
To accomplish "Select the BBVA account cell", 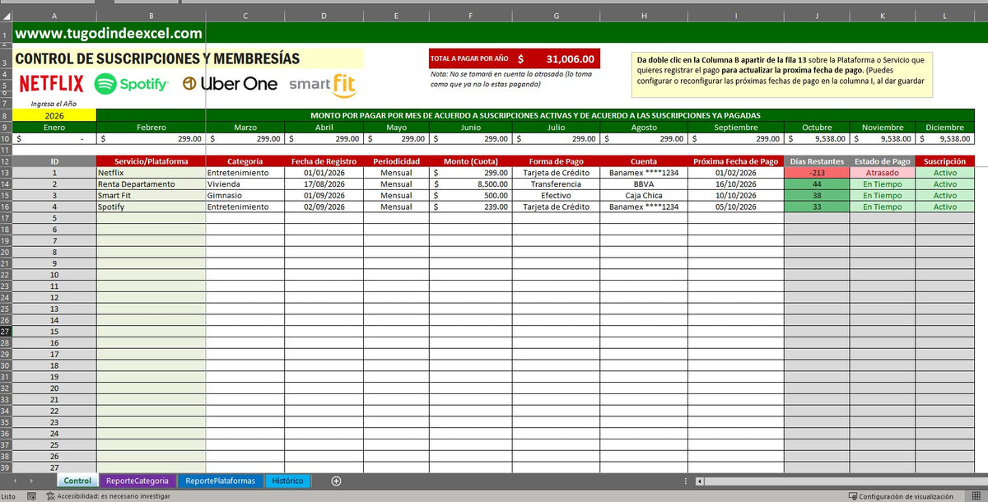I will click(644, 184).
